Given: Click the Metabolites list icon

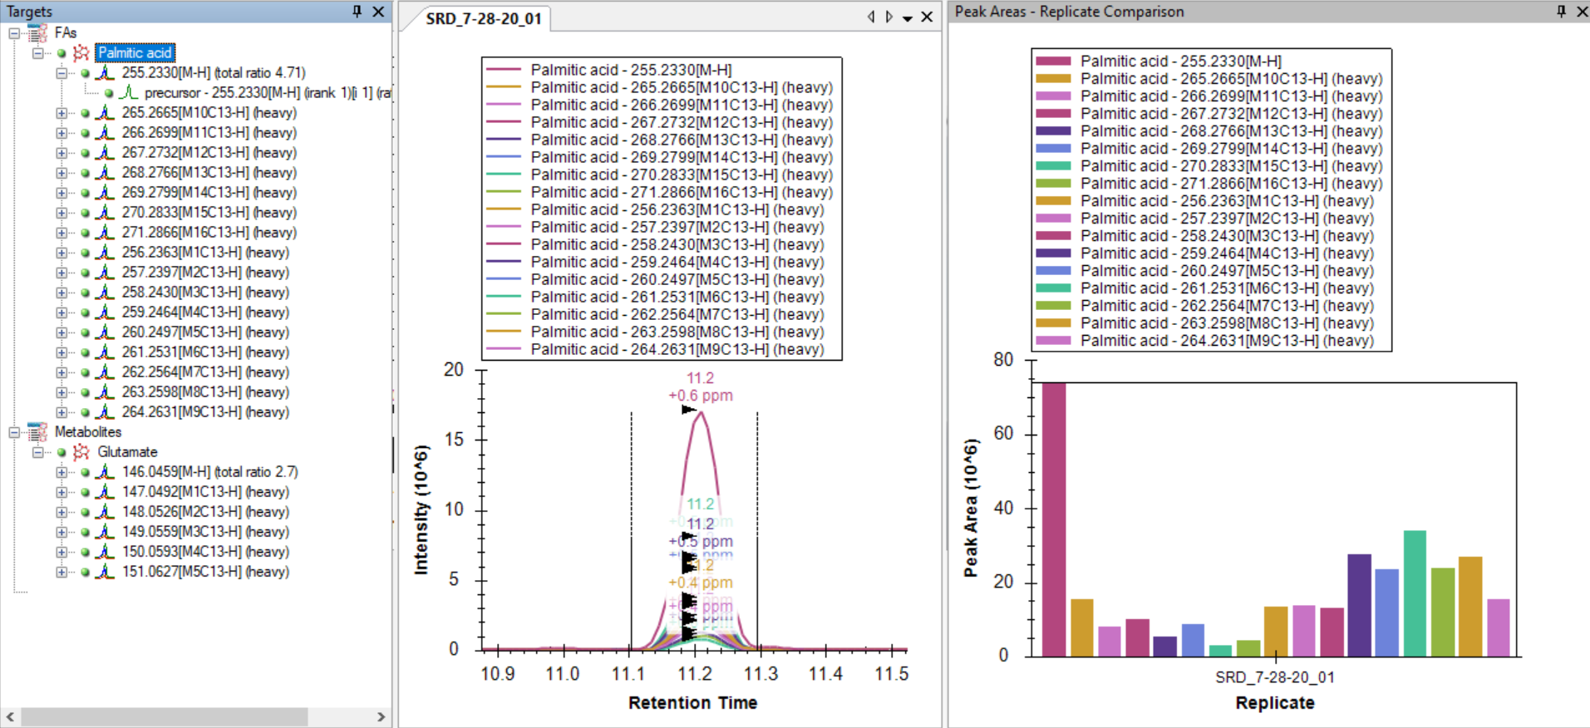Looking at the screenshot, I should pyautogui.click(x=37, y=432).
